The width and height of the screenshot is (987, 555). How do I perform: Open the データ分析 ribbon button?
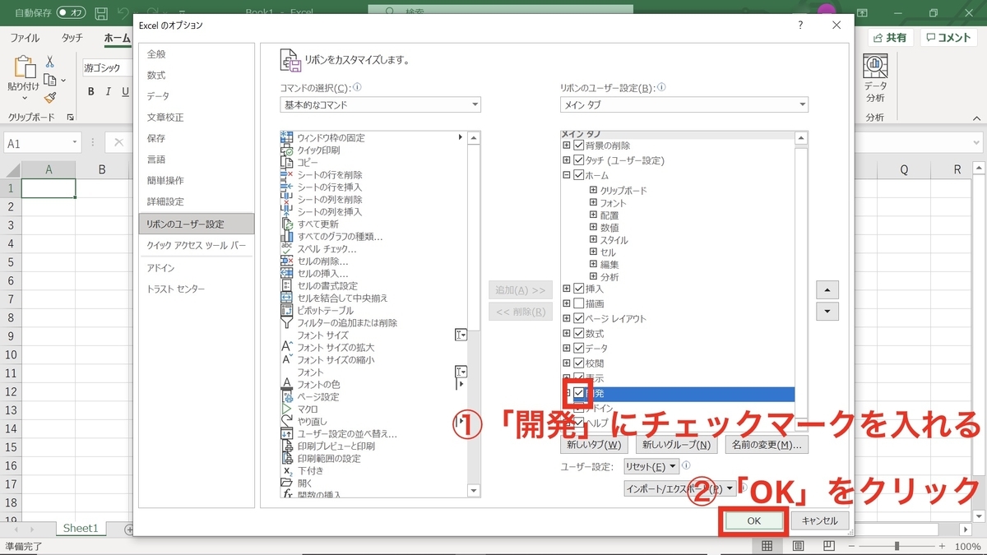pyautogui.click(x=875, y=76)
